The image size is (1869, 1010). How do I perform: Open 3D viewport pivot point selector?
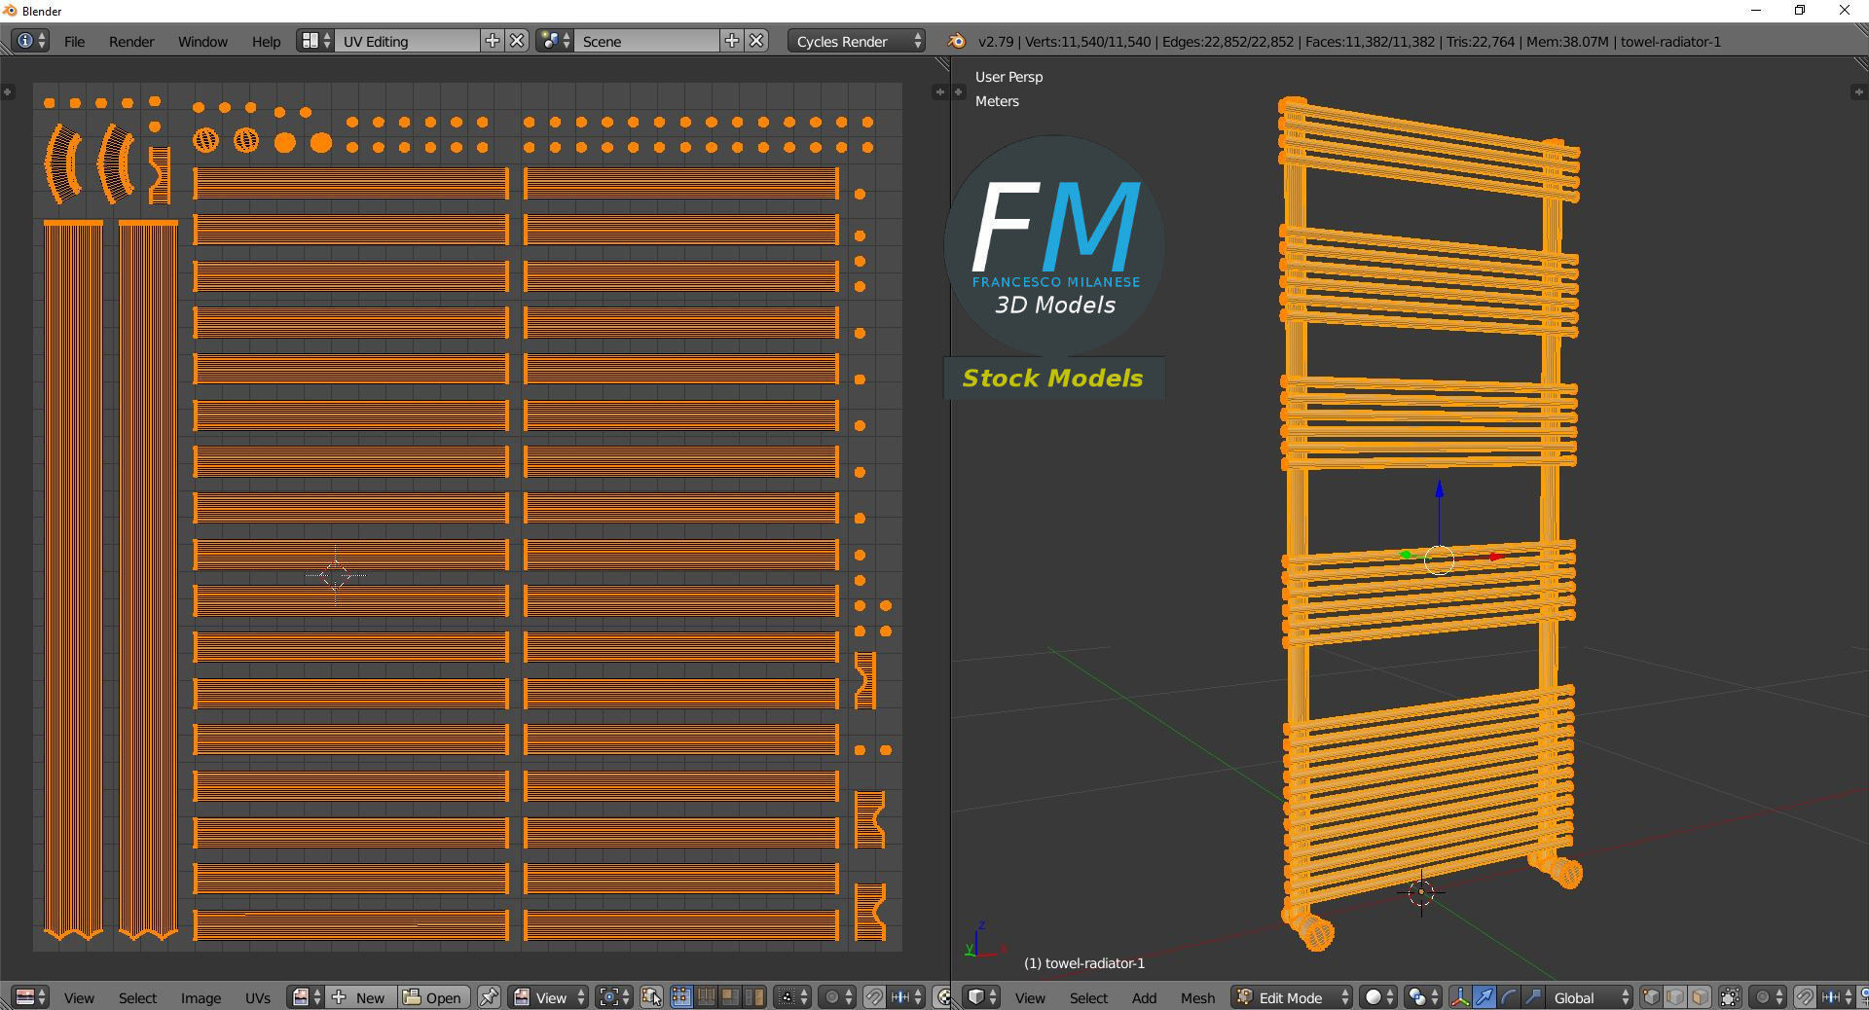click(1423, 997)
